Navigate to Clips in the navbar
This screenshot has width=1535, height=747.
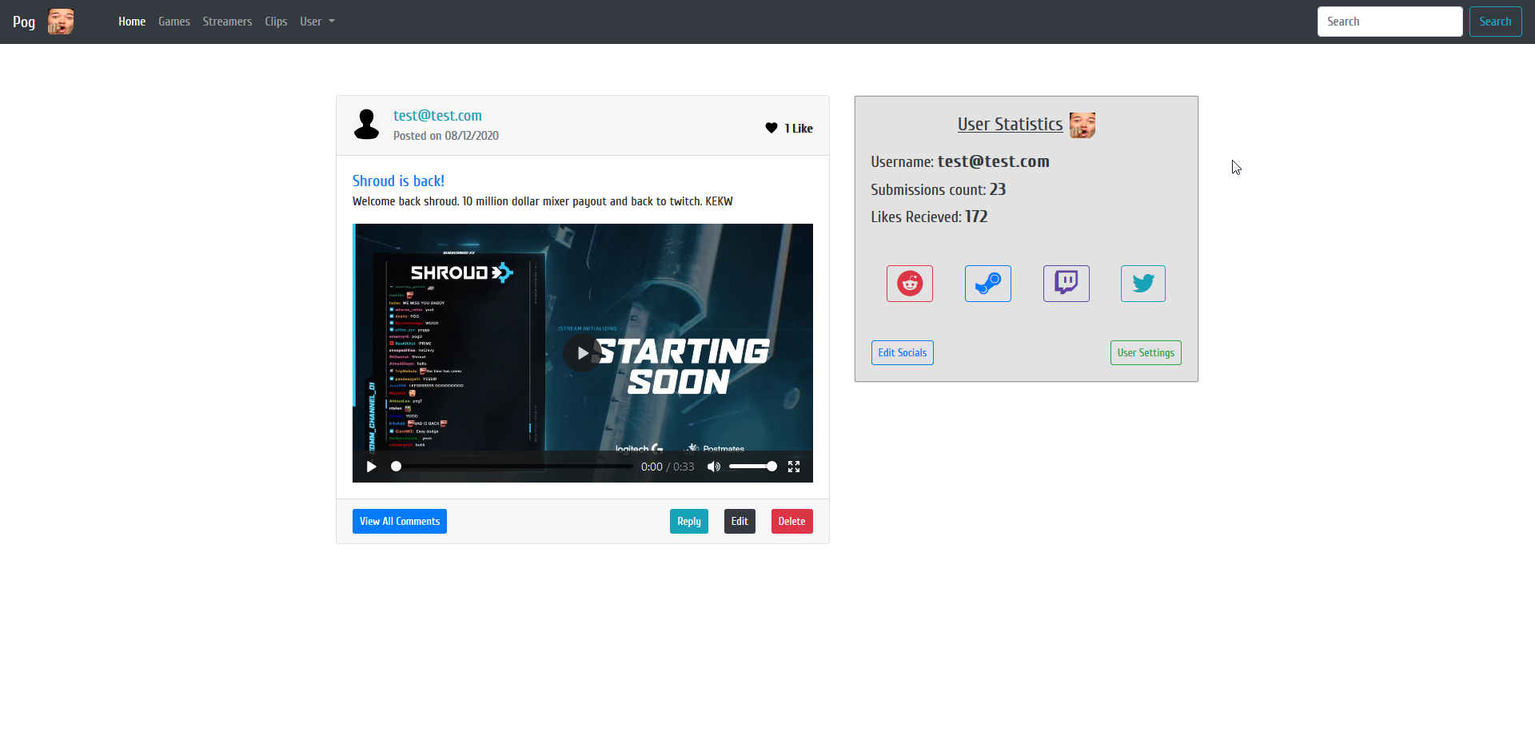pos(276,22)
